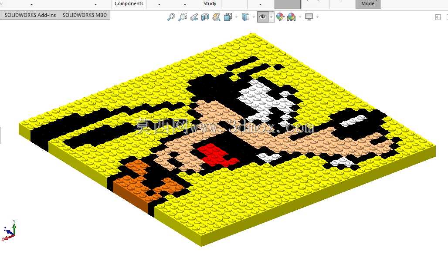Click the Previous View icon
Viewport: 448px width, 254px height.
point(194,17)
